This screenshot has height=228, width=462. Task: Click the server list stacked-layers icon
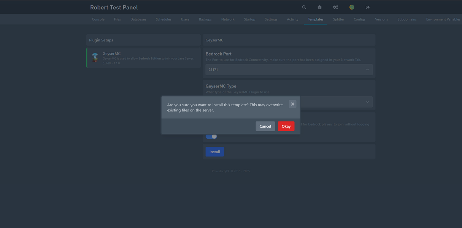(319, 7)
